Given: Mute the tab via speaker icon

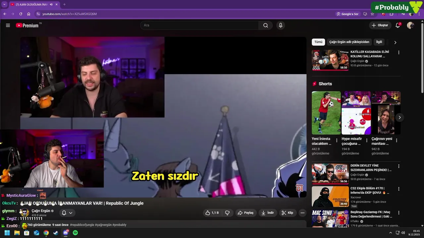Looking at the screenshot, I should (x=51, y=5).
